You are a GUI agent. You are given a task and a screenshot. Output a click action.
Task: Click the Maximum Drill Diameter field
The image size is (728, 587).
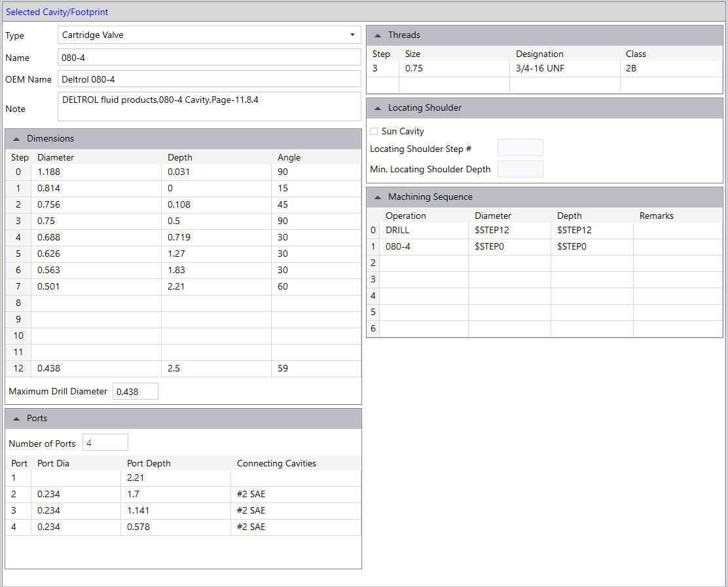(136, 392)
